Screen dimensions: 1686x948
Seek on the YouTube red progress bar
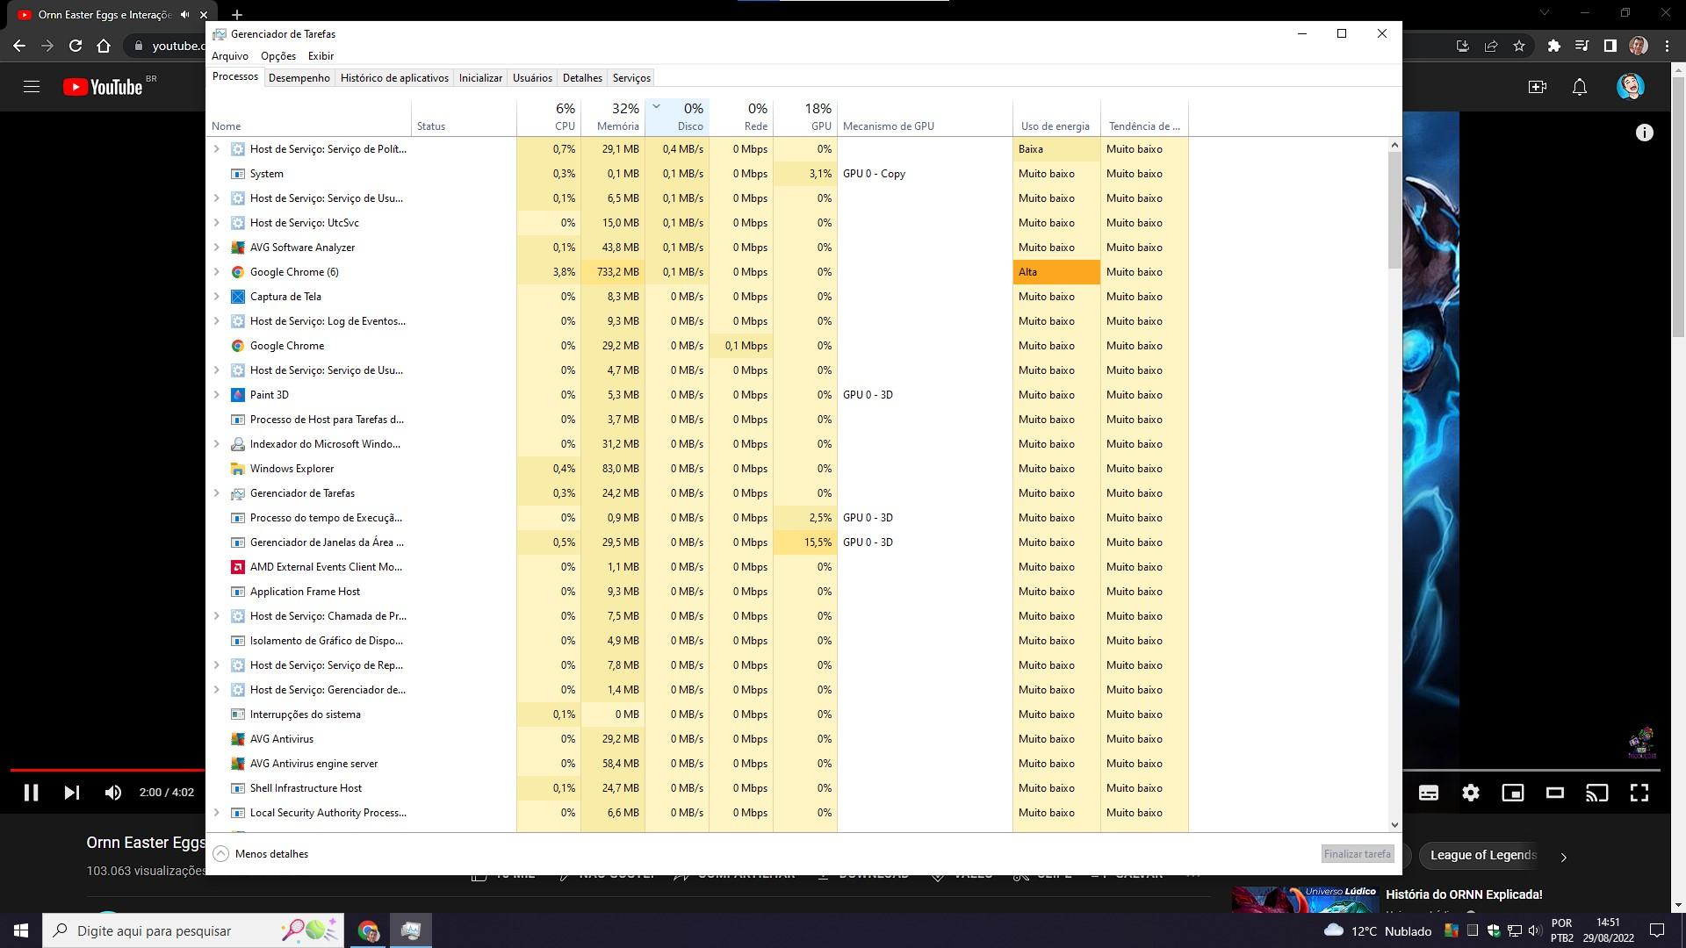[x=107, y=770]
